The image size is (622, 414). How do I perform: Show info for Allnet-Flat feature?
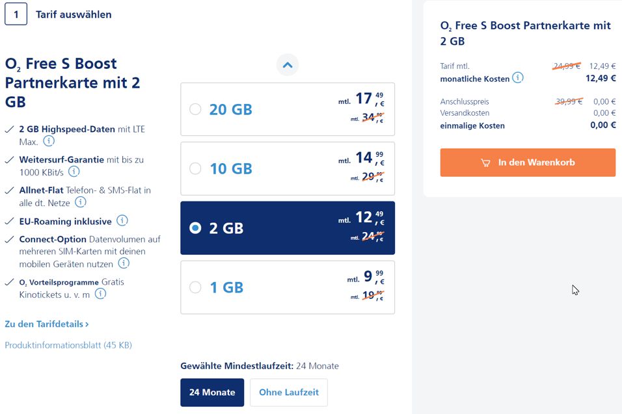(81, 202)
